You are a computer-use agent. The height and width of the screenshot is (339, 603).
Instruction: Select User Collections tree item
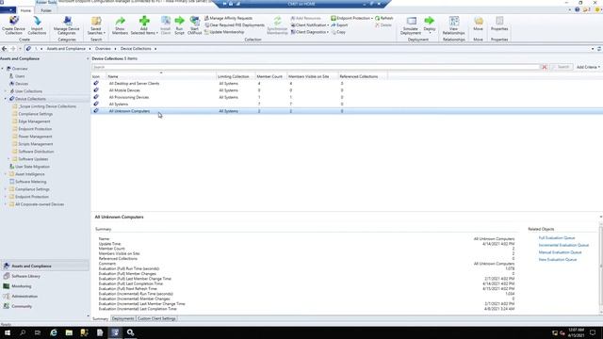[28, 91]
